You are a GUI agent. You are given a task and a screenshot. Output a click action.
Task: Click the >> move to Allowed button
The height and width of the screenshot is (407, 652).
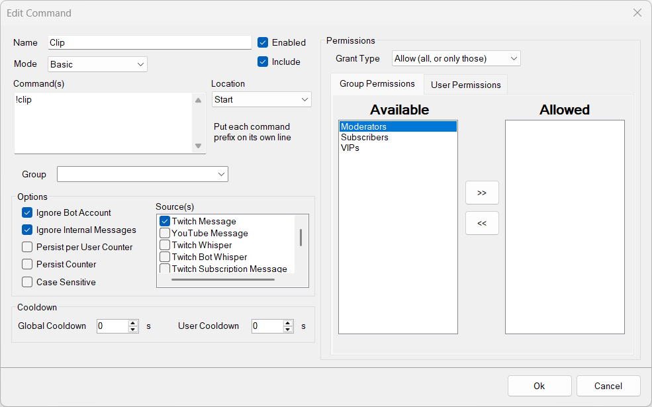pyautogui.click(x=481, y=193)
